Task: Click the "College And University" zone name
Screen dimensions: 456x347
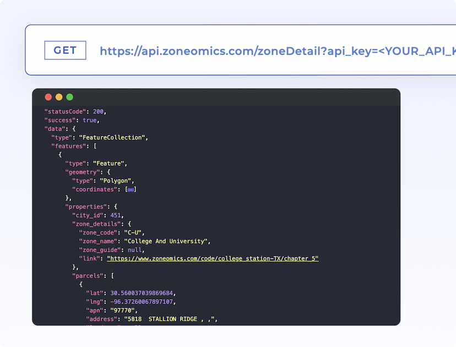Action: coord(166,241)
